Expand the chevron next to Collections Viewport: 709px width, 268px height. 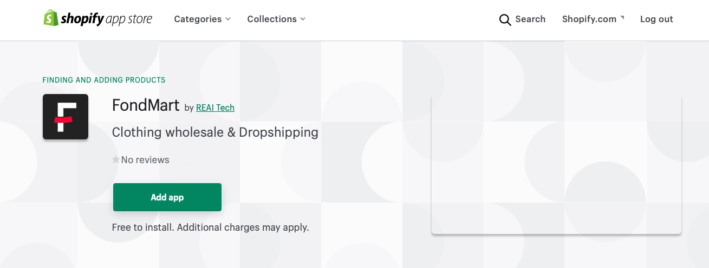coord(303,19)
